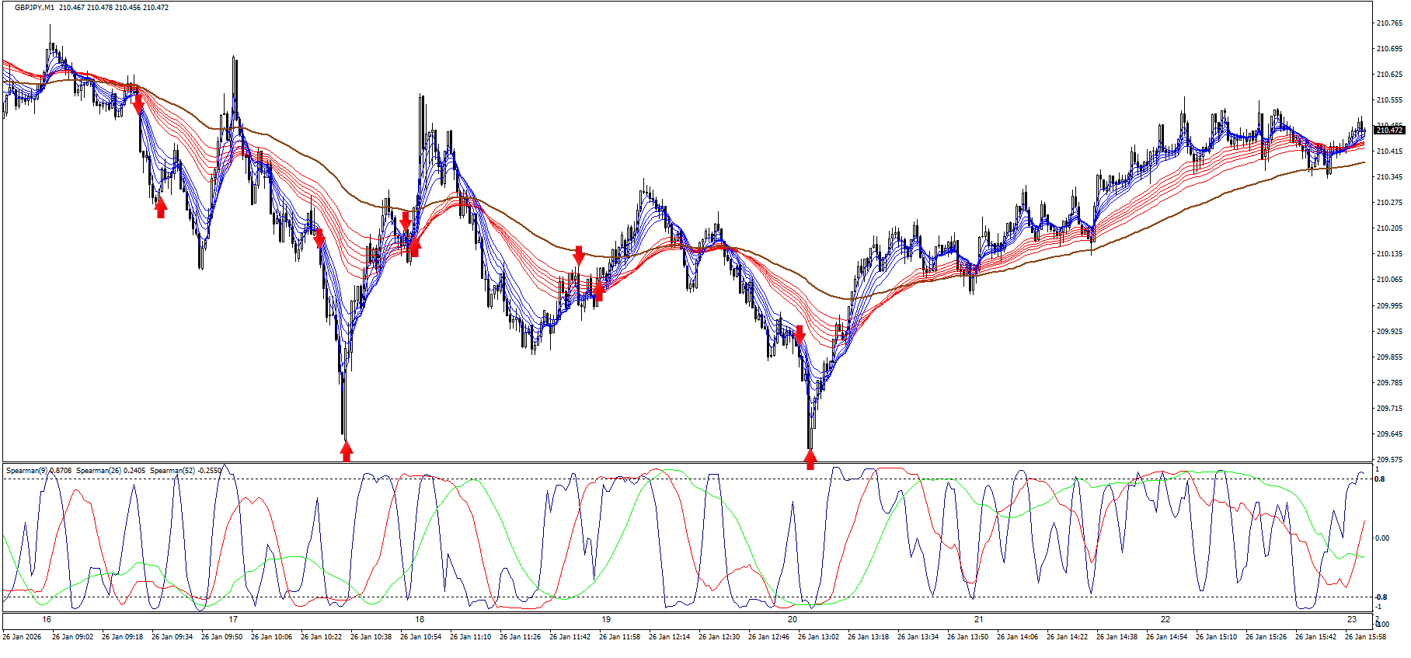Click hour marker 22 on the timeline

point(1165,620)
